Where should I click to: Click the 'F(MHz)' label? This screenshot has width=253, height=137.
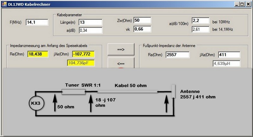pyautogui.click(x=15, y=22)
